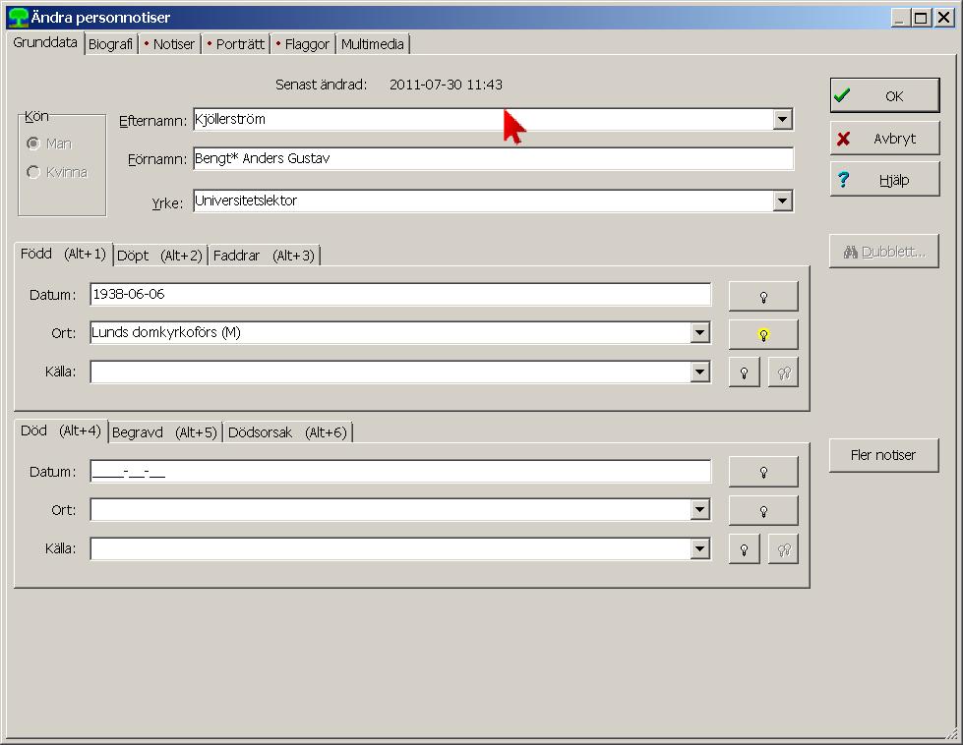963x745 pixels.
Task: Confirm changes with the OK button
Action: click(x=885, y=95)
